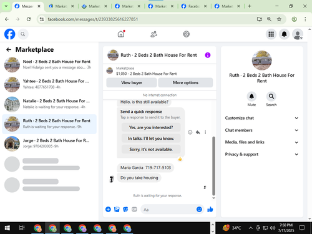Expand Customize chat section
Viewport: 312px width, 234px height.
pos(261,118)
